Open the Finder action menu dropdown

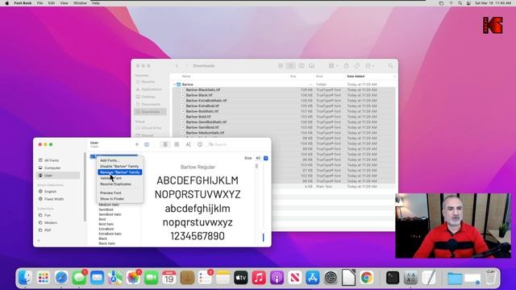[x=369, y=66]
